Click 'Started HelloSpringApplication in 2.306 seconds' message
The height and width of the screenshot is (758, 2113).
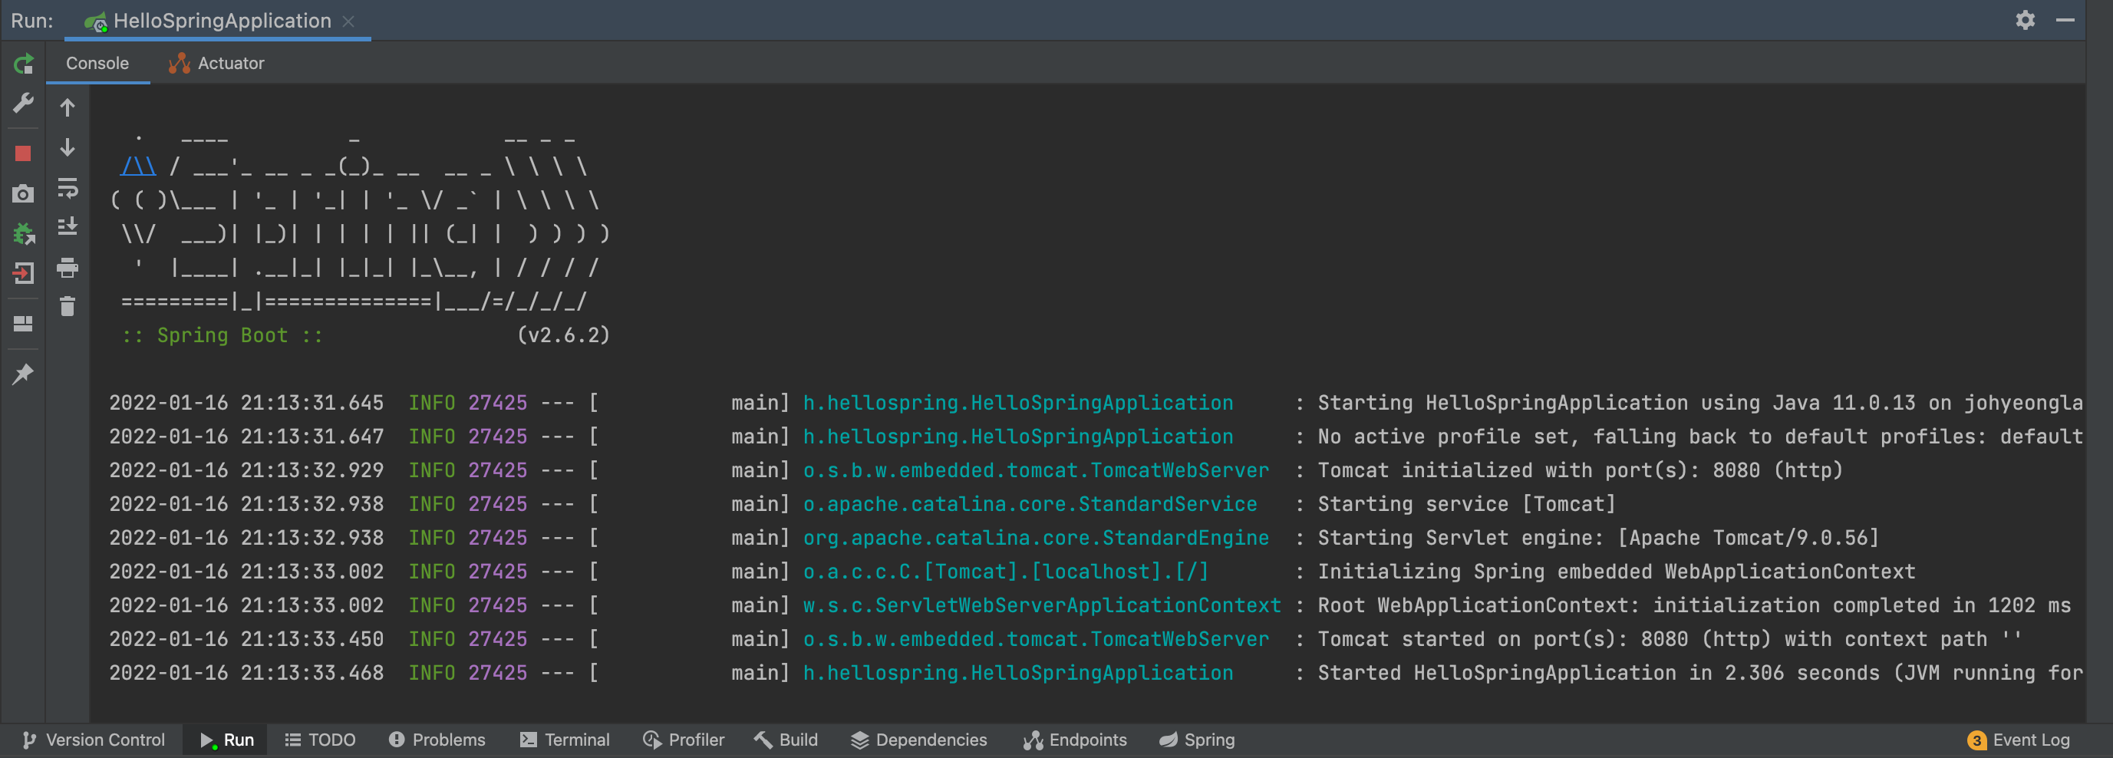pyautogui.click(x=1700, y=673)
